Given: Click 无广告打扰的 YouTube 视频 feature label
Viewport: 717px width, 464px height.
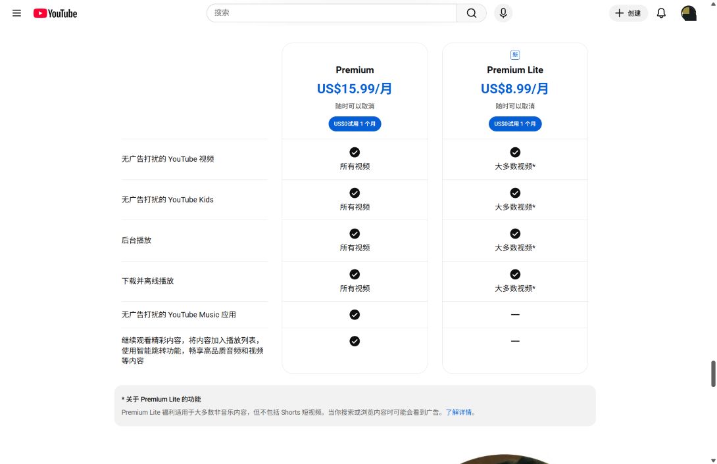Looking at the screenshot, I should [x=168, y=159].
